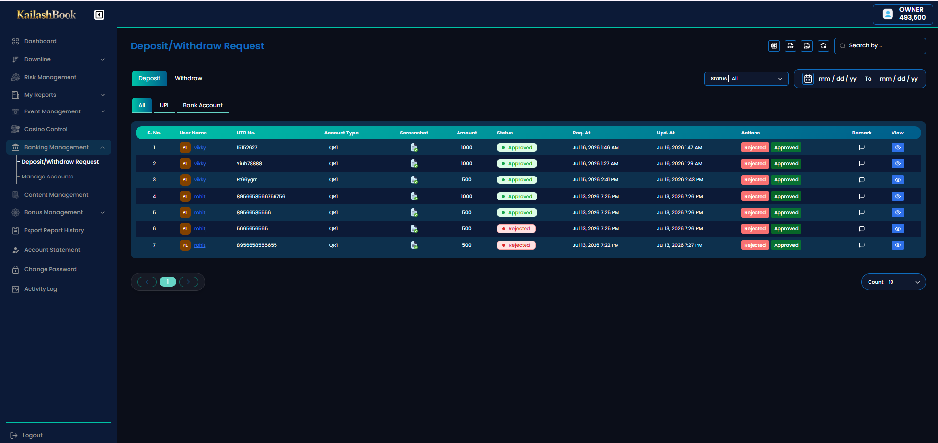The image size is (938, 443).
Task: Log out using the Logout button
Action: pyautogui.click(x=27, y=435)
